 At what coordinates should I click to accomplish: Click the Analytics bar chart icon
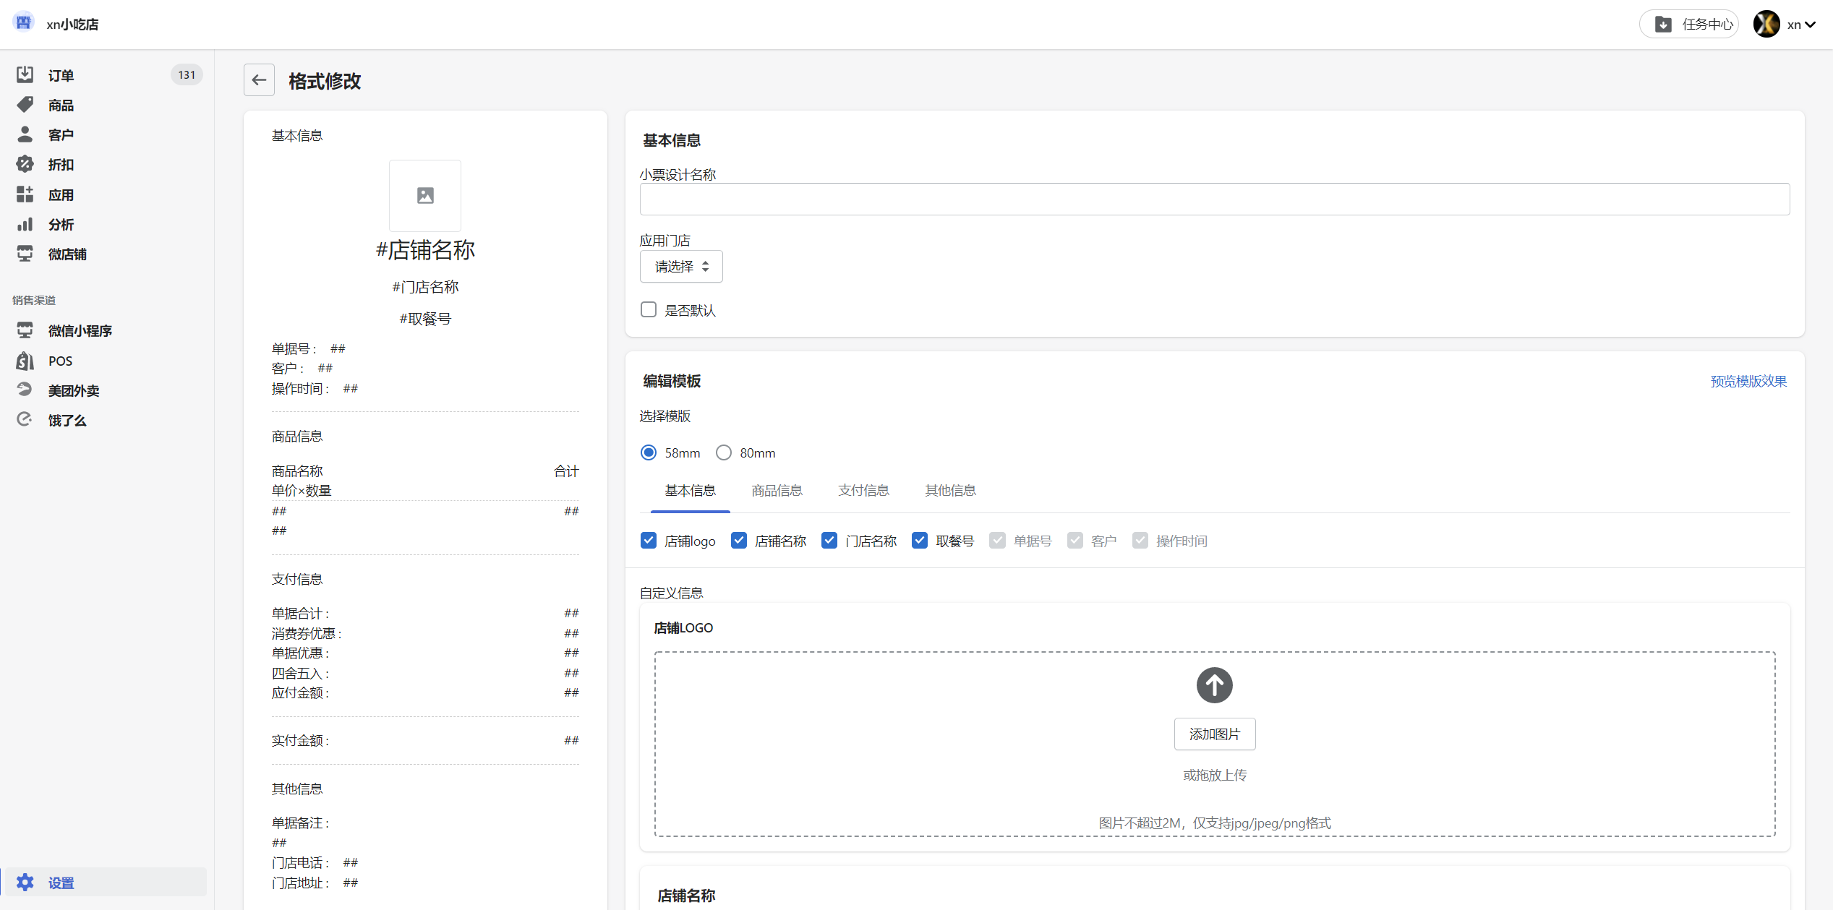coord(25,224)
